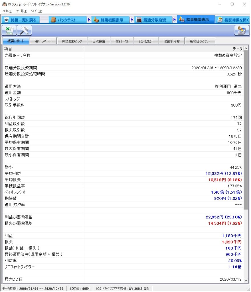Image resolution: width=251 pixels, height=292 pixels.
Task: Switch to the 成績推移グラフ tab
Action: [x=72, y=41]
